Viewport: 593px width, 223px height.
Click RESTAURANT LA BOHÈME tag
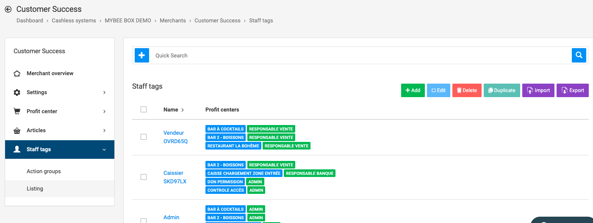233,146
